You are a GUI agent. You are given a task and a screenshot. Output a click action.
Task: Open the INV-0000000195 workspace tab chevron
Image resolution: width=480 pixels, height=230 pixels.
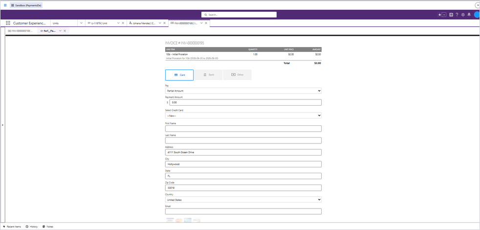(201, 23)
